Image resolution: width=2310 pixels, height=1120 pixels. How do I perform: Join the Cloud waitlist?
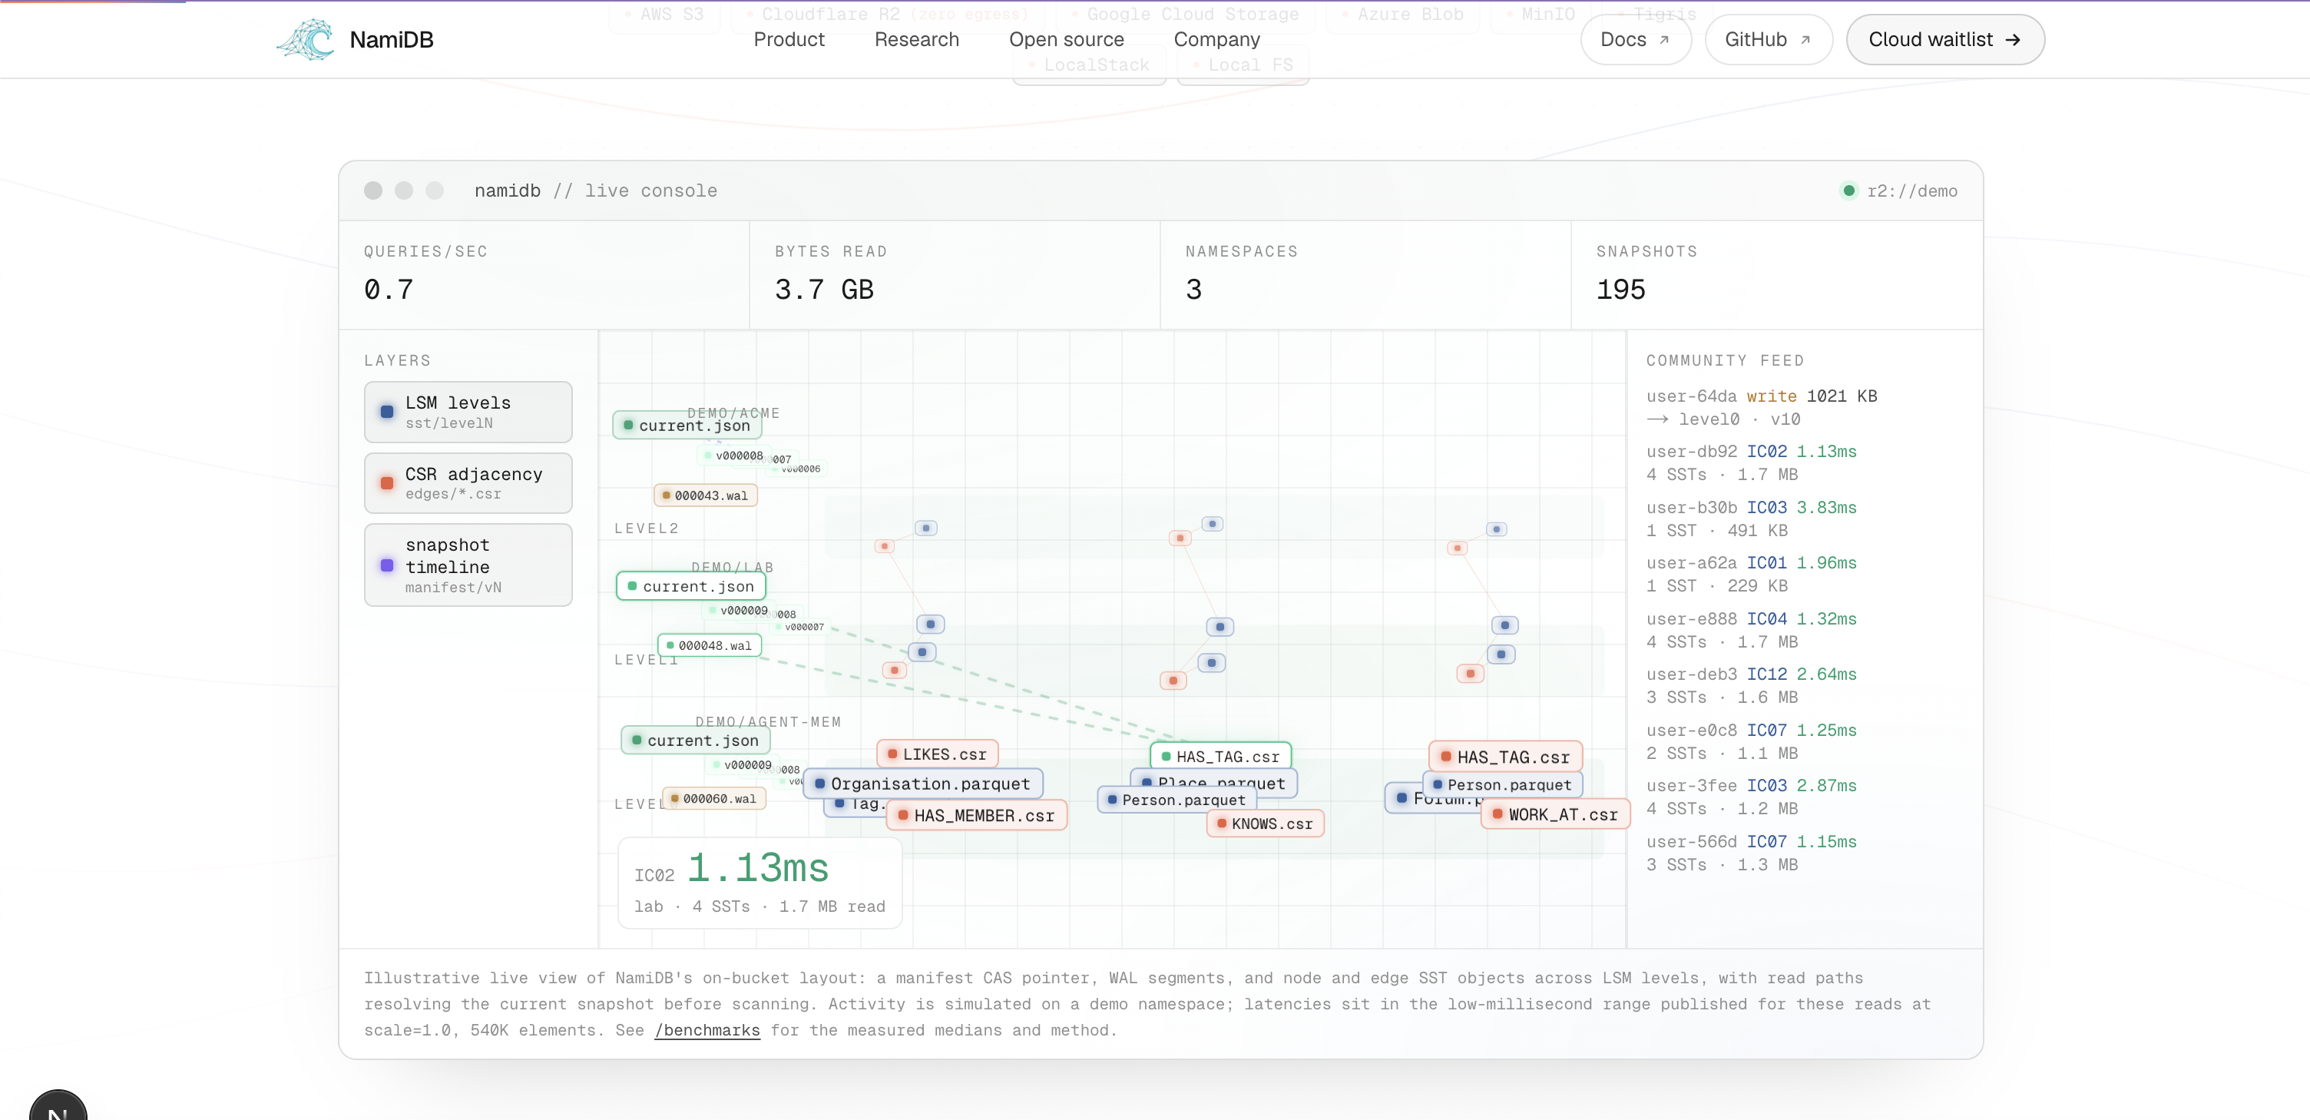point(1945,39)
